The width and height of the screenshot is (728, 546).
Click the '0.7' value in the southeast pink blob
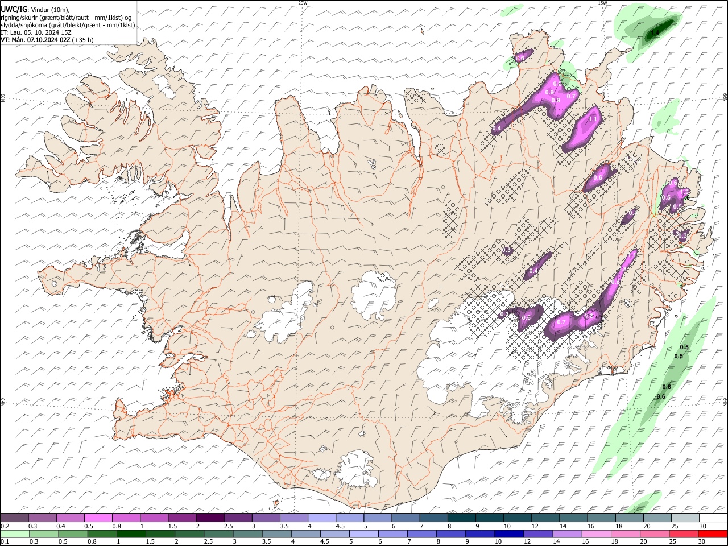[561, 322]
